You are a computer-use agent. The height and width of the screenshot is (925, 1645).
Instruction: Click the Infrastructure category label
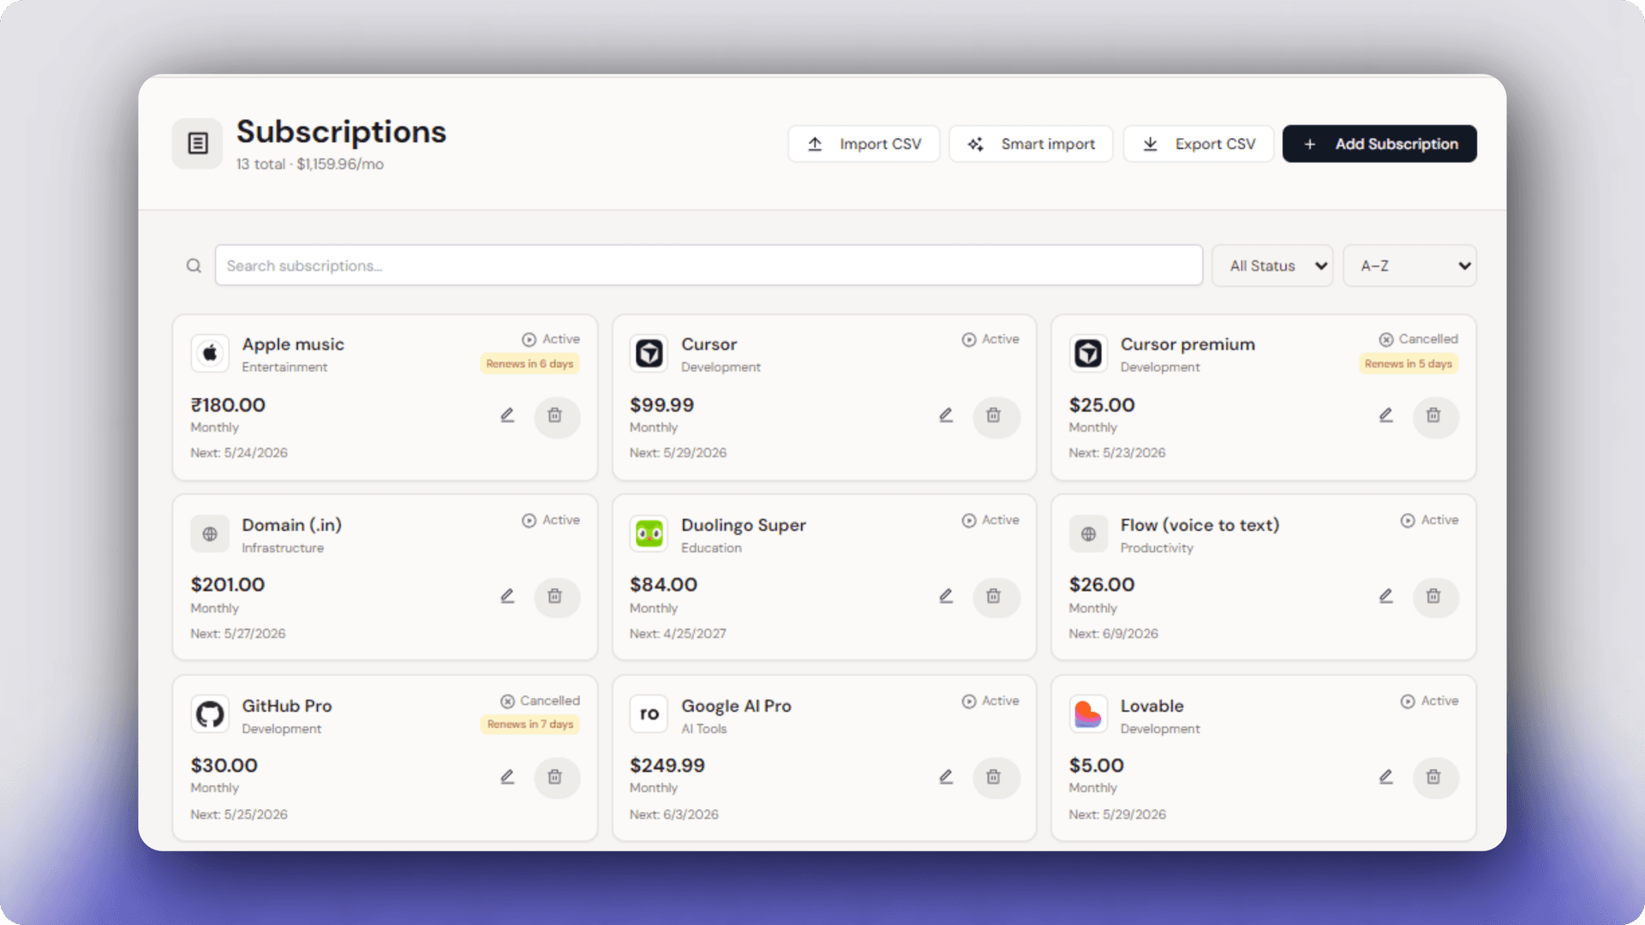coord(283,548)
